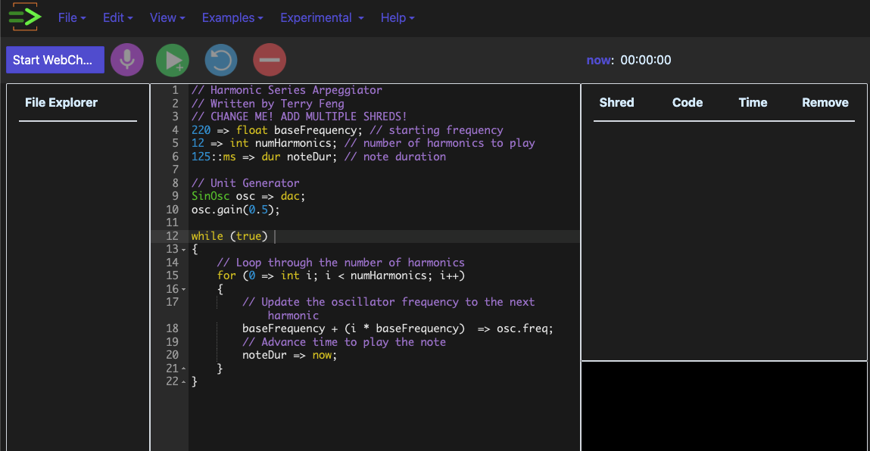Image resolution: width=870 pixels, height=451 pixels.
Task: Collapse the while loop fold arrow on line 13
Action: tap(184, 250)
